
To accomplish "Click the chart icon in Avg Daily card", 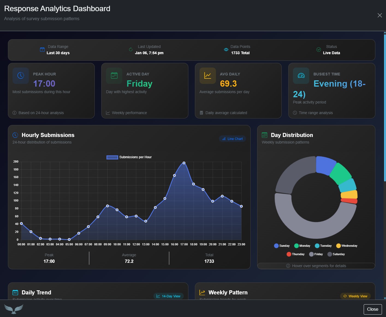I will [208, 75].
